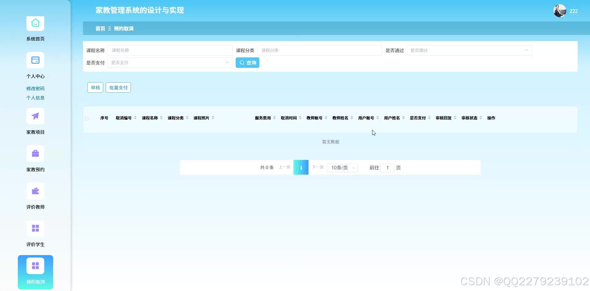590x291 pixels.
Task: Click the 查询 search button
Action: tap(247, 63)
